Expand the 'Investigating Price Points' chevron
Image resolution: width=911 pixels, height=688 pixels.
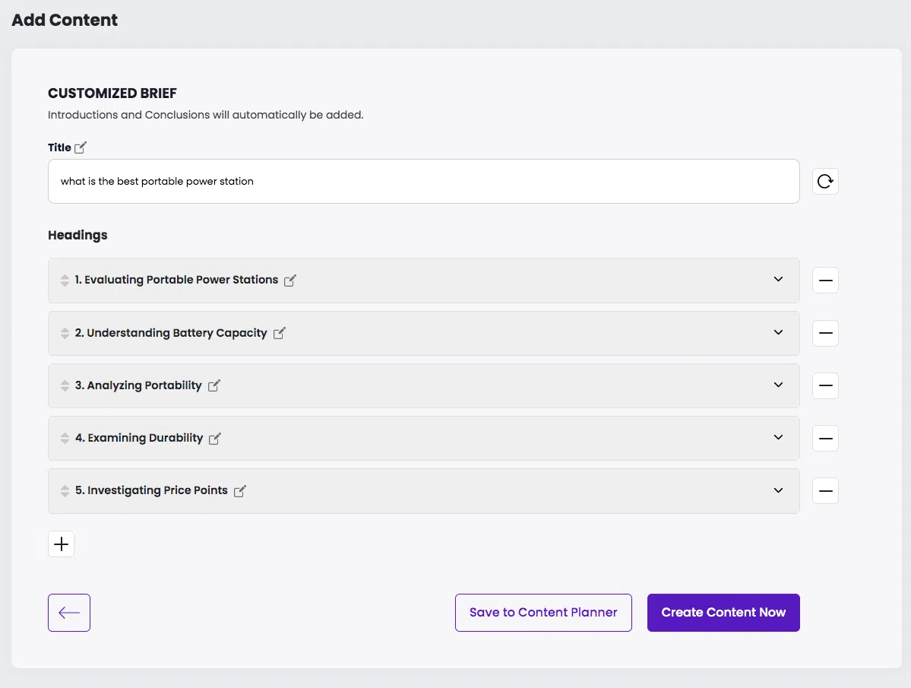pos(778,490)
